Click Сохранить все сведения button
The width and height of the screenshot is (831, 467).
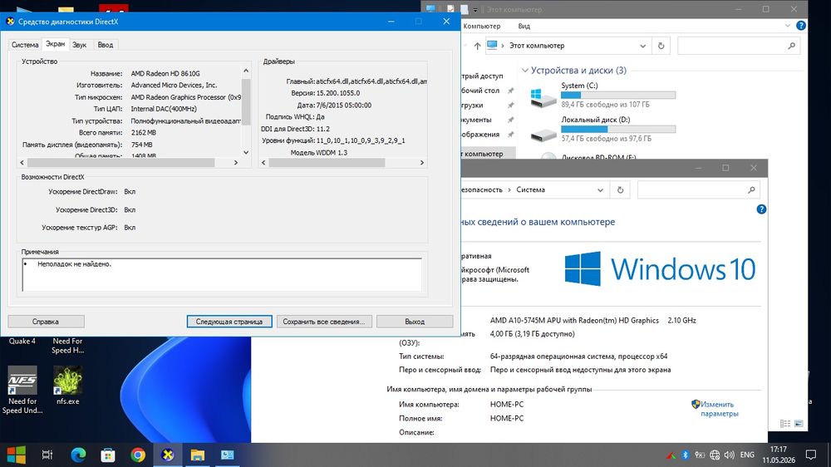[x=324, y=322]
